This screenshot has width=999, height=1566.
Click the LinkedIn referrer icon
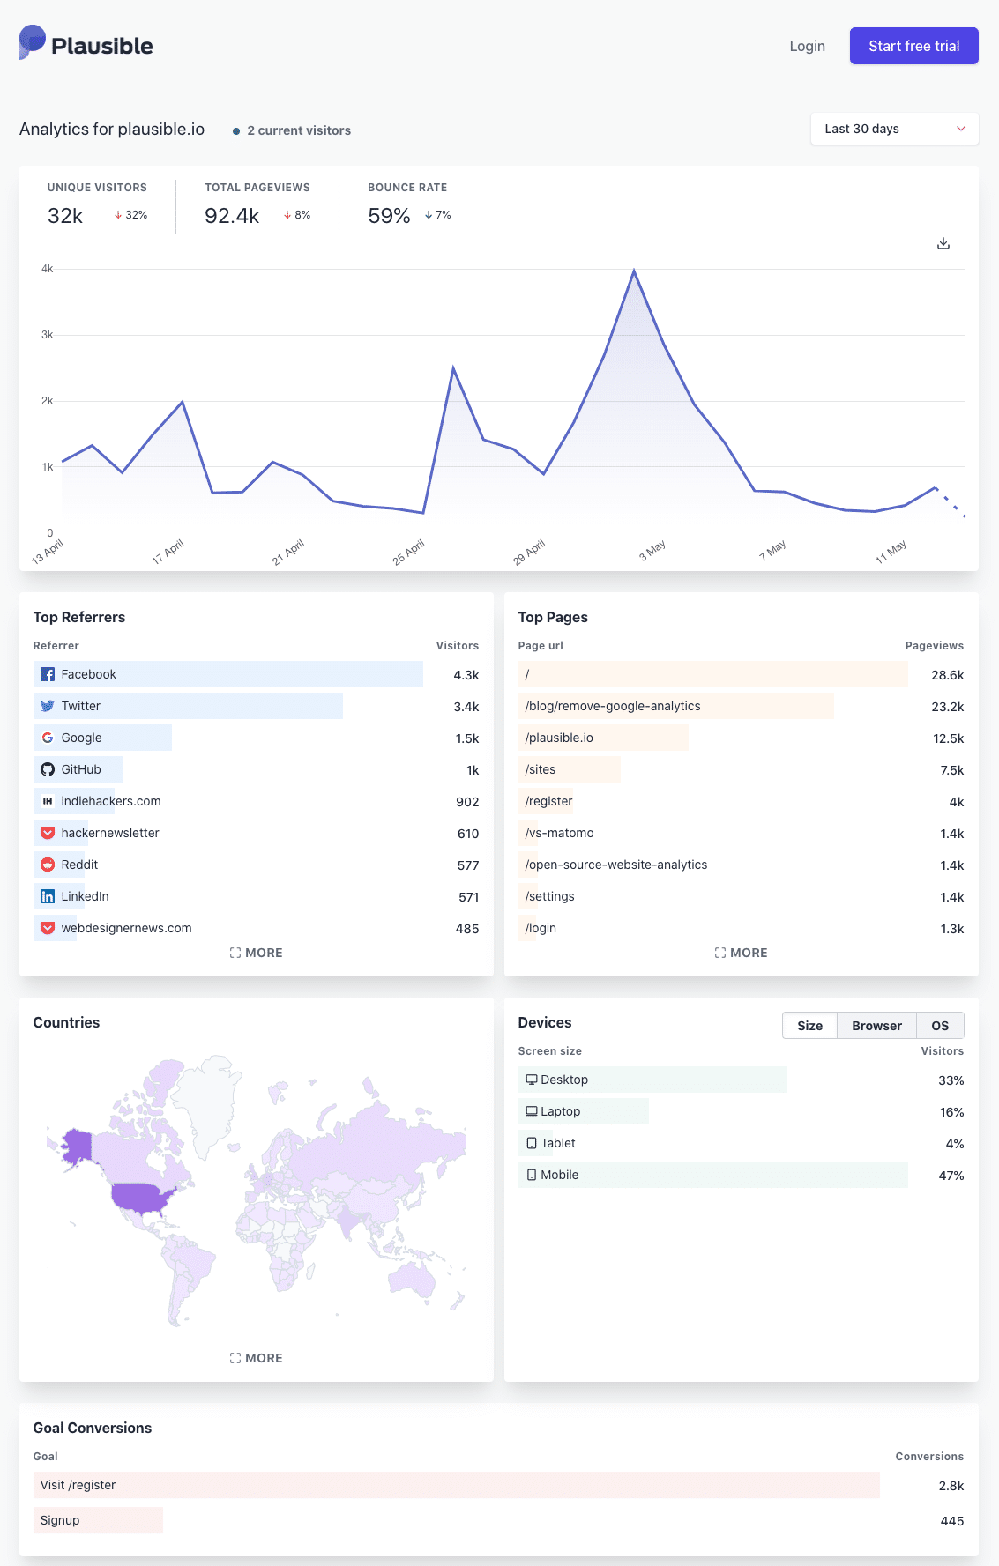click(x=48, y=897)
